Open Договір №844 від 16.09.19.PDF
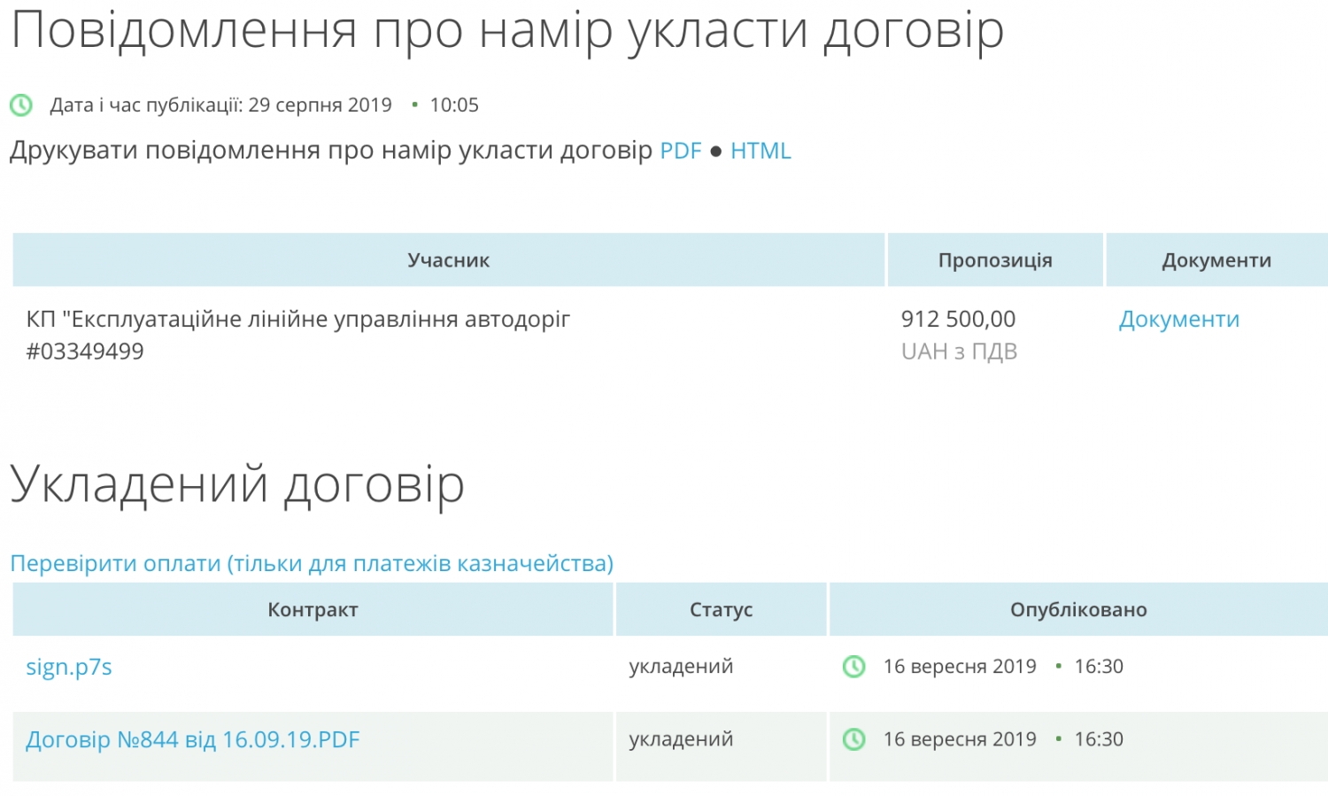The image size is (1328, 796). [x=193, y=740]
